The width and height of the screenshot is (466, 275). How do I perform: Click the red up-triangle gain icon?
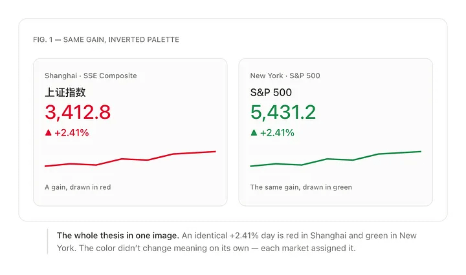coord(48,132)
